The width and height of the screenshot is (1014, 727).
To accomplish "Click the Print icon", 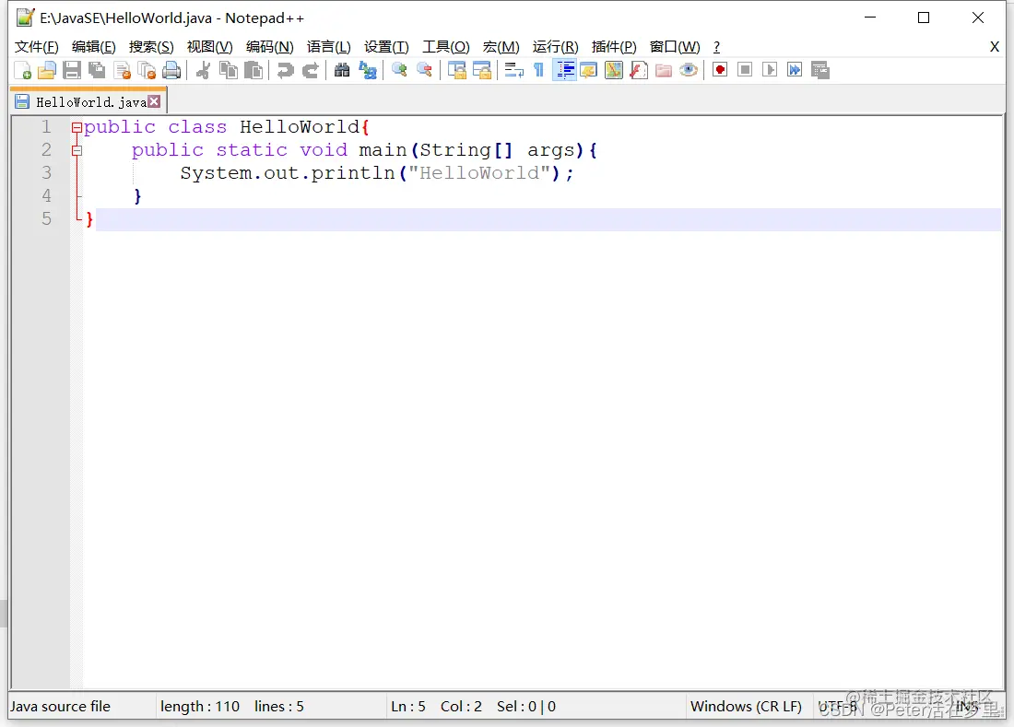I will point(172,70).
